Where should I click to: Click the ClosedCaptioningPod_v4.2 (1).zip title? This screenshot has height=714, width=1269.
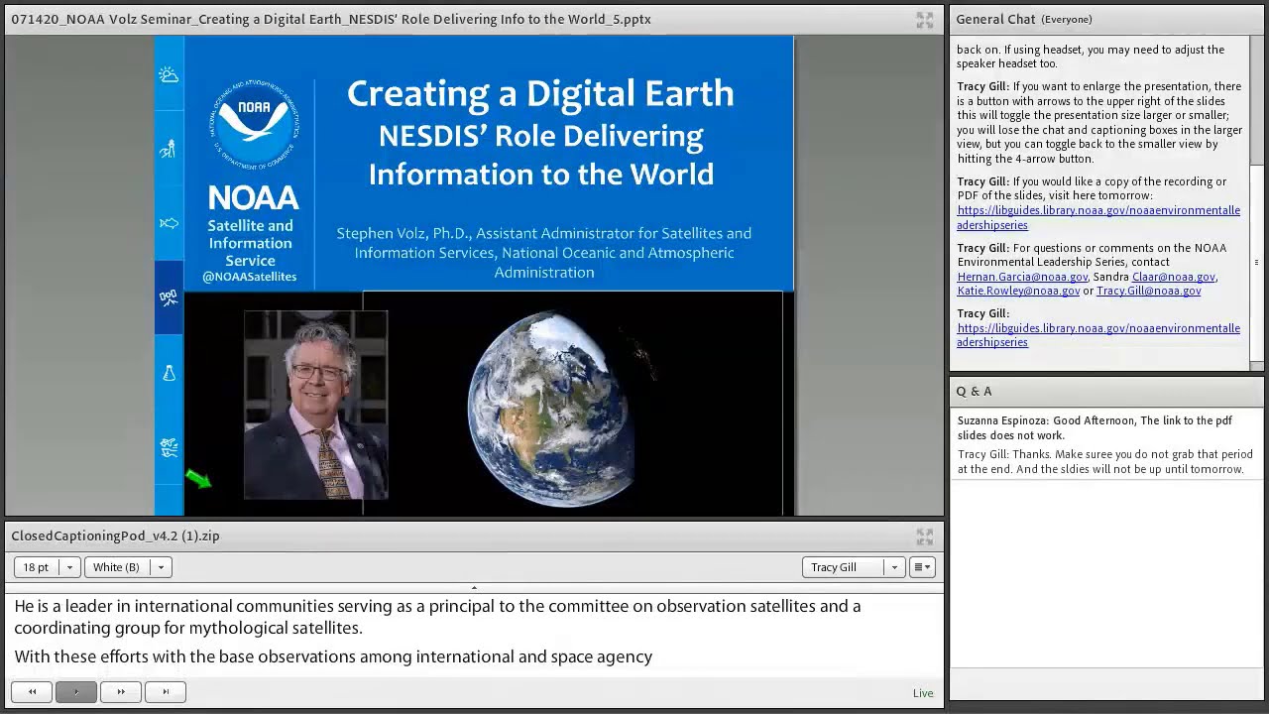coord(115,536)
